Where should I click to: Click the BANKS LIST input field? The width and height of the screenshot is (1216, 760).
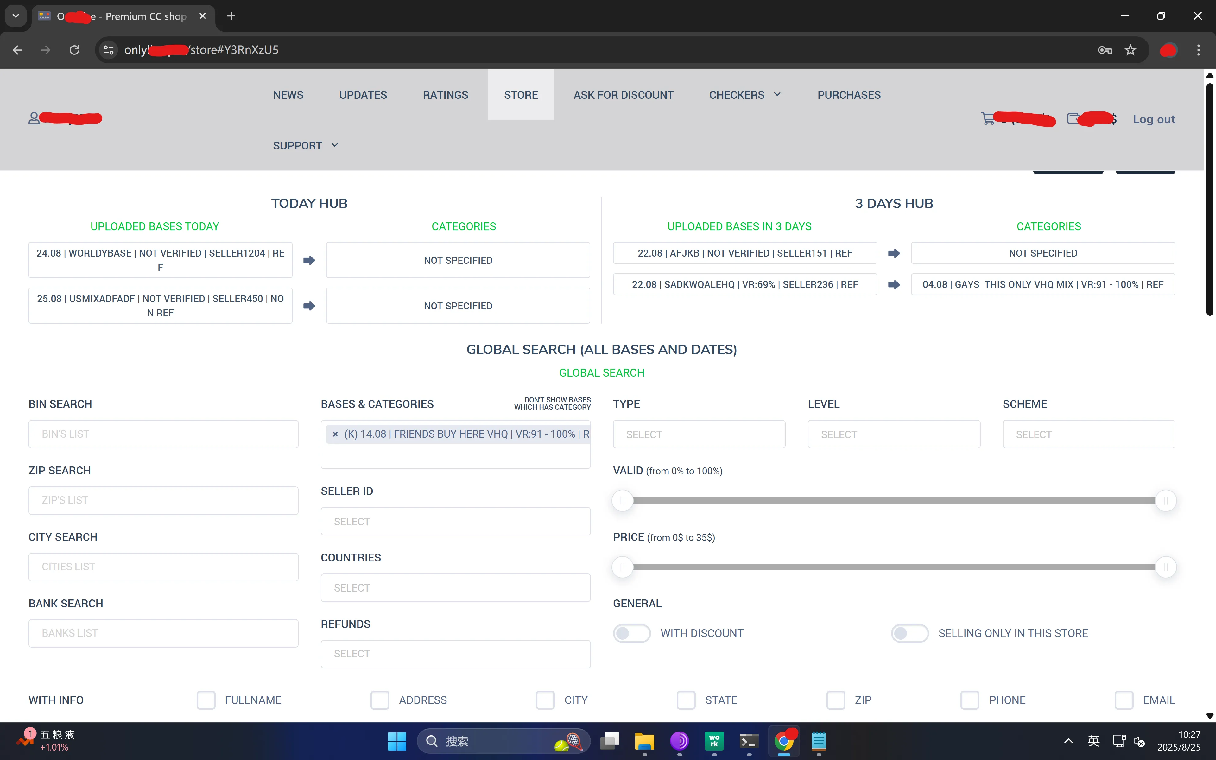[163, 633]
